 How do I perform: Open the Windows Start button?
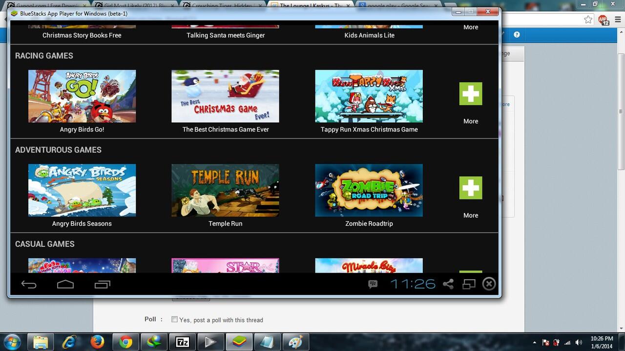[x=12, y=342]
